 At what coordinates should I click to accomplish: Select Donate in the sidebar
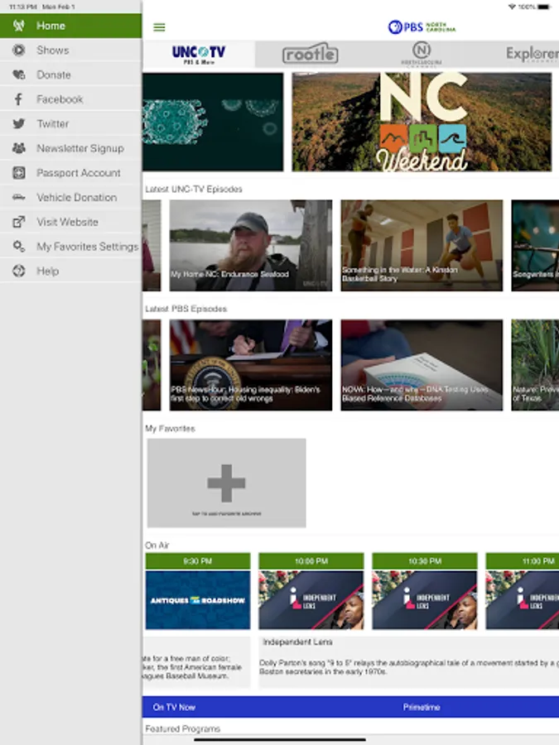(71, 74)
